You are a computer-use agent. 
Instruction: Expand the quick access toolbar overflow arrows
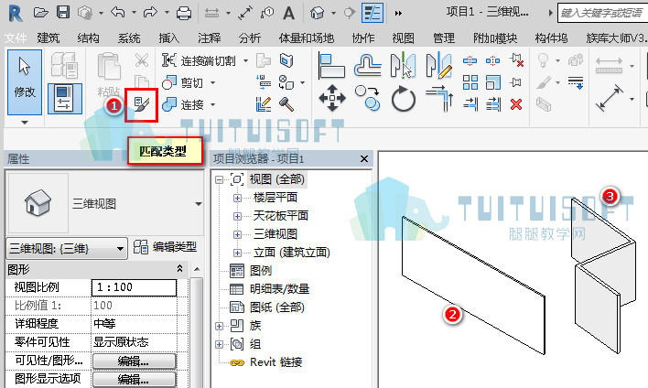[398, 13]
